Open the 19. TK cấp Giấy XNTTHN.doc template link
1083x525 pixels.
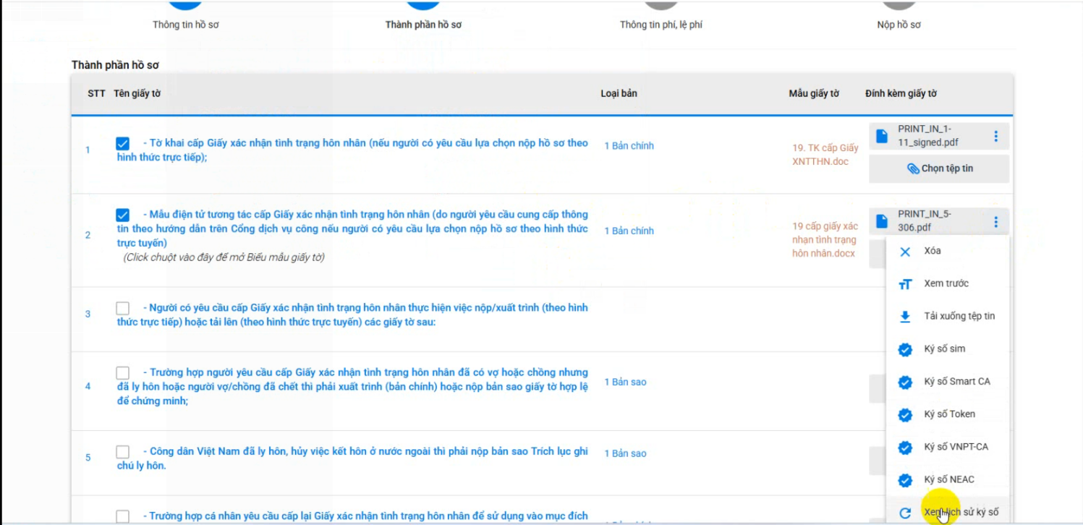[825, 155]
